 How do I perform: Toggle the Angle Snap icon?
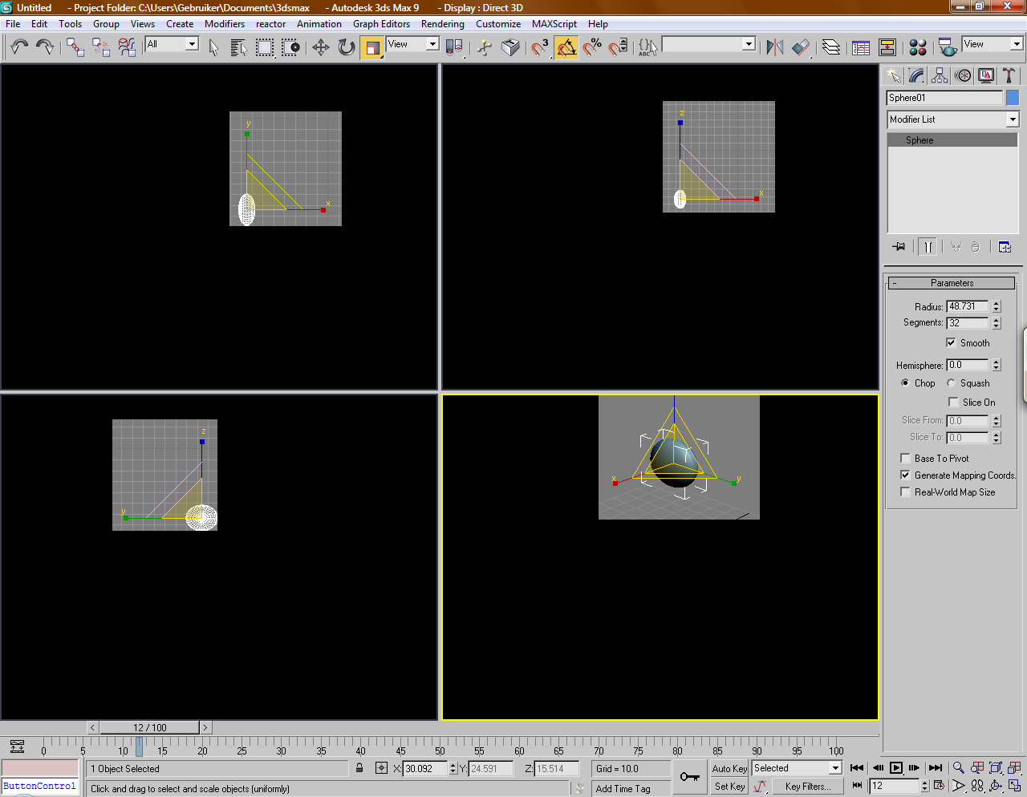[566, 47]
